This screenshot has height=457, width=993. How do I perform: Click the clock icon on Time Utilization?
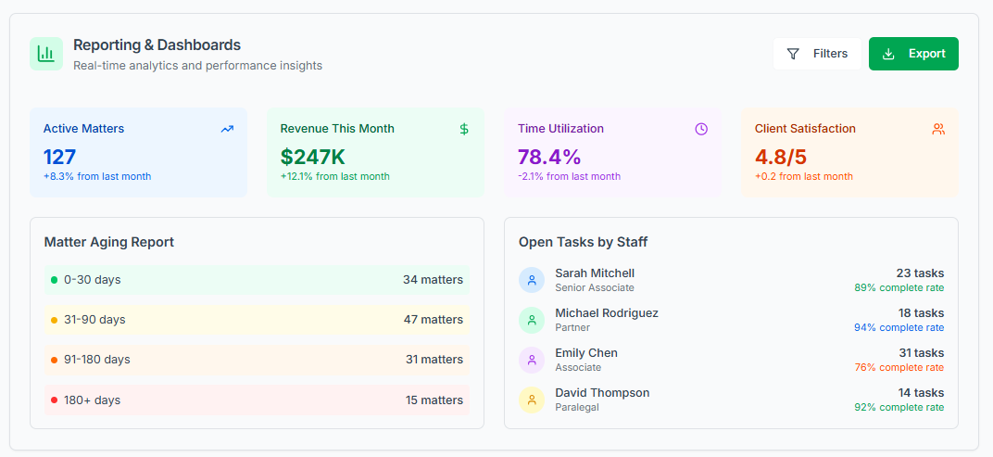[x=701, y=129]
